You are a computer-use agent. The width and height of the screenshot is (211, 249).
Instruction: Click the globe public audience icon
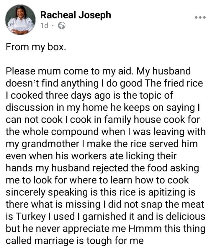coord(61,26)
